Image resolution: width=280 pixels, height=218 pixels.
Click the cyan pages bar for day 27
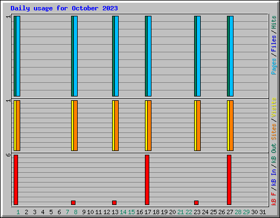231,56
